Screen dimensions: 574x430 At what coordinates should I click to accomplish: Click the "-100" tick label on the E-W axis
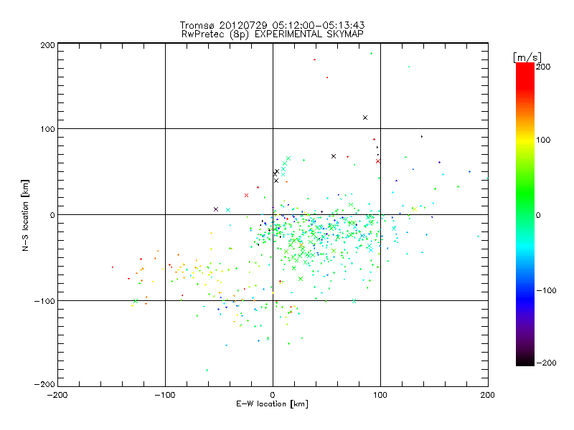(165, 395)
